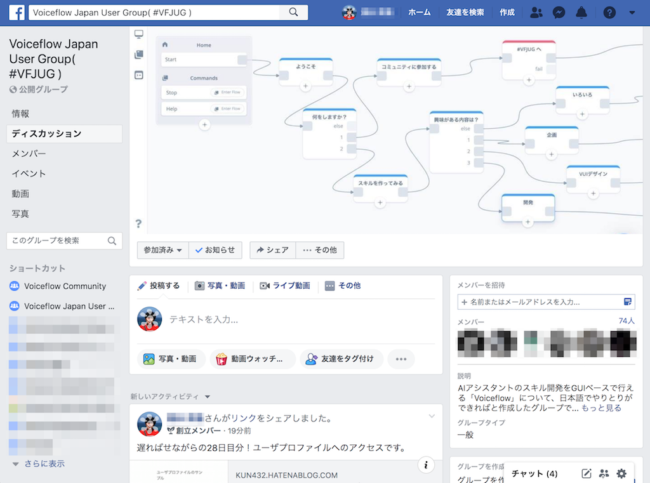Open Messenger icon in header
This screenshot has height=483, width=650.
coord(559,13)
